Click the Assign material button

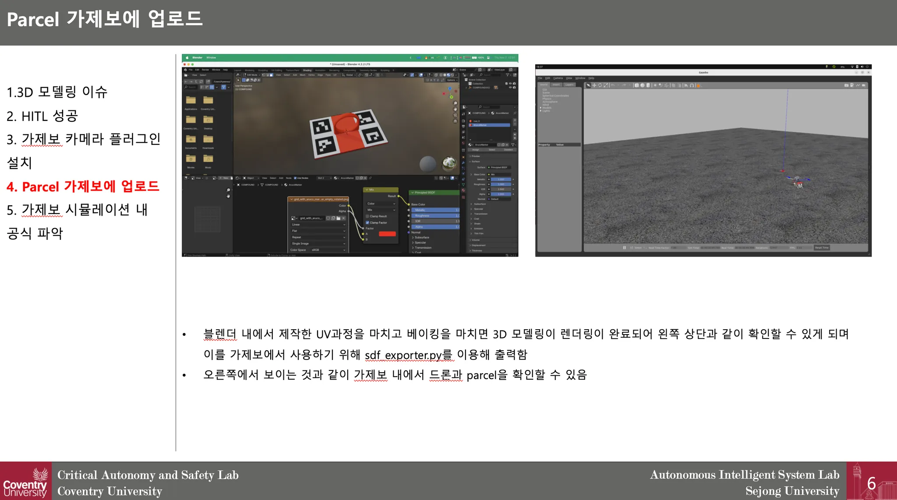point(476,150)
